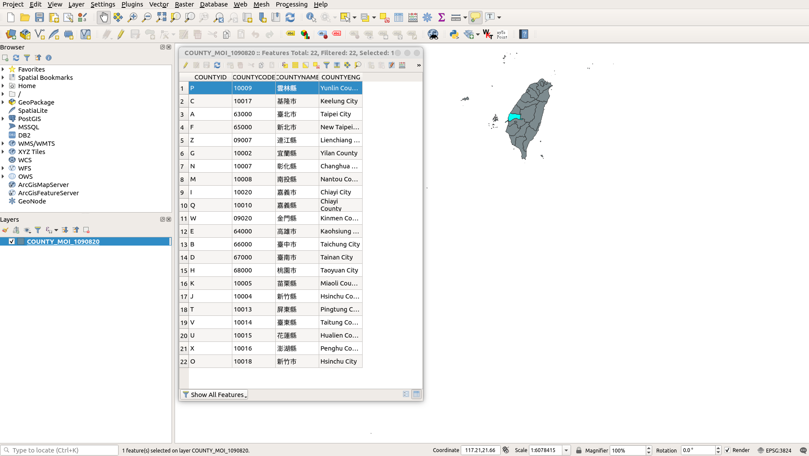Click Select/filter features using form icon in the attribute table

(x=326, y=65)
